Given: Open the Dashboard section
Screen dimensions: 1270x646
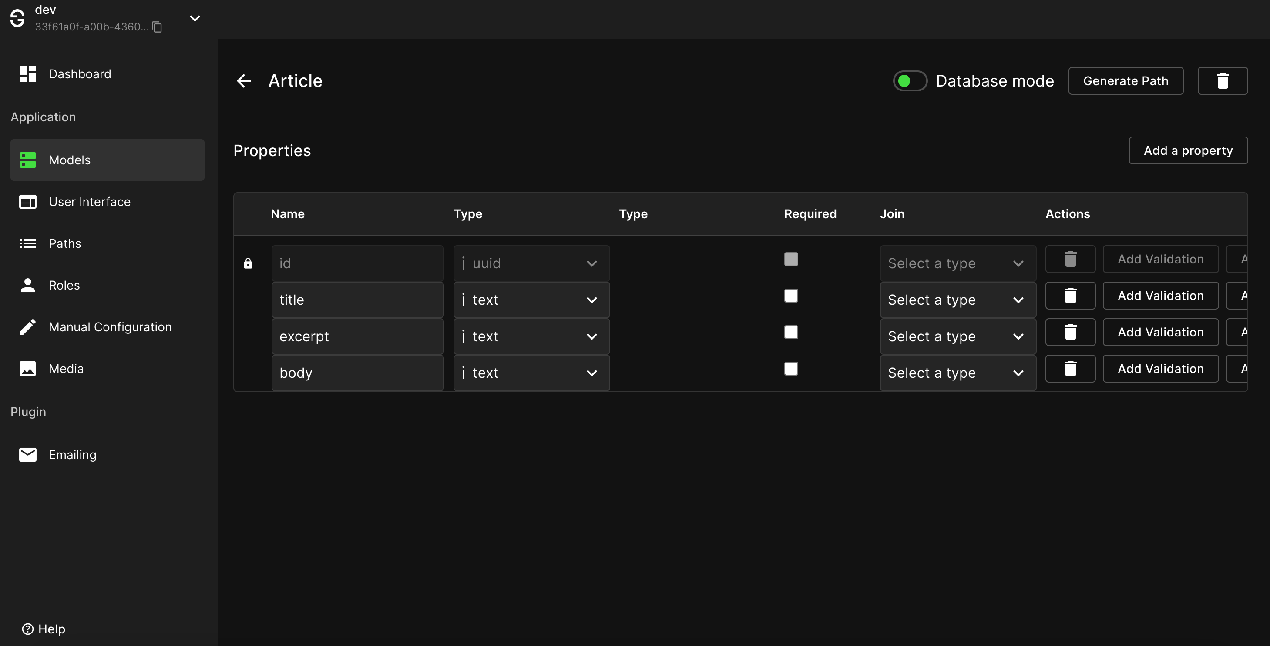Looking at the screenshot, I should pyautogui.click(x=79, y=74).
